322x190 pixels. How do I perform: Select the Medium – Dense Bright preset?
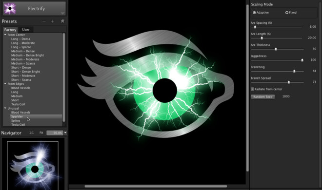tap(27, 56)
